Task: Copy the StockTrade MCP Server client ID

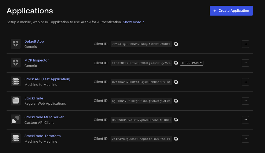Action: tap(176, 120)
